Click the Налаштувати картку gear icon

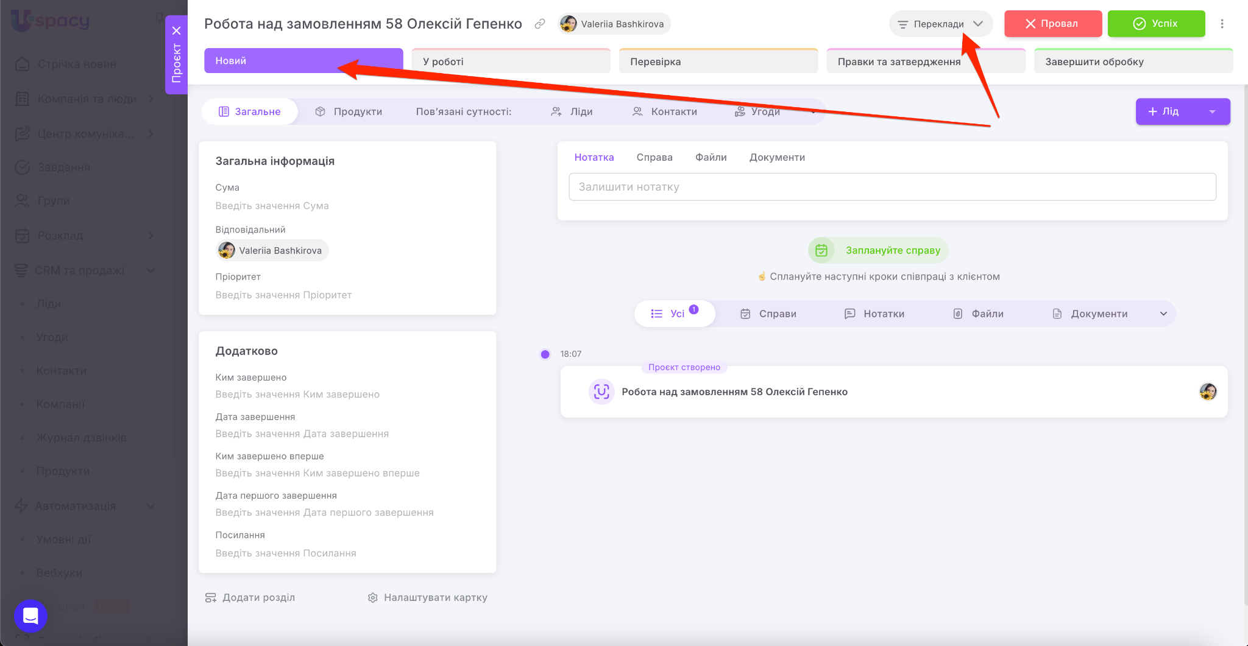point(373,598)
